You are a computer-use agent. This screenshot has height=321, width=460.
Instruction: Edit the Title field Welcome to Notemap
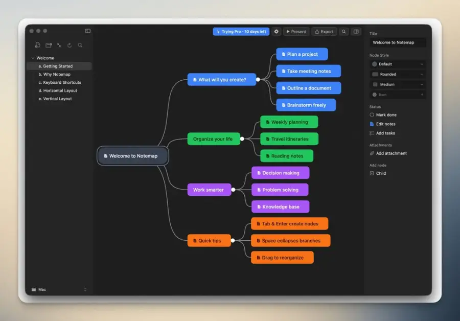pyautogui.click(x=398, y=42)
